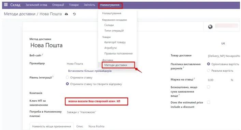Click the Ключ НП за замовченням field
Screen dimensions: 241x130
click(x=97, y=101)
